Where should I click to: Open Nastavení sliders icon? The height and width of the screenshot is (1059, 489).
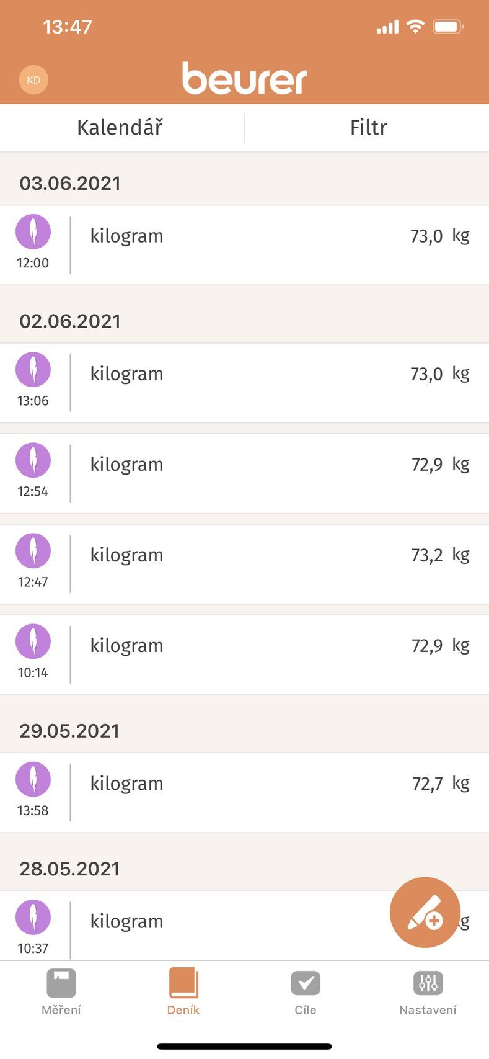pos(428,983)
